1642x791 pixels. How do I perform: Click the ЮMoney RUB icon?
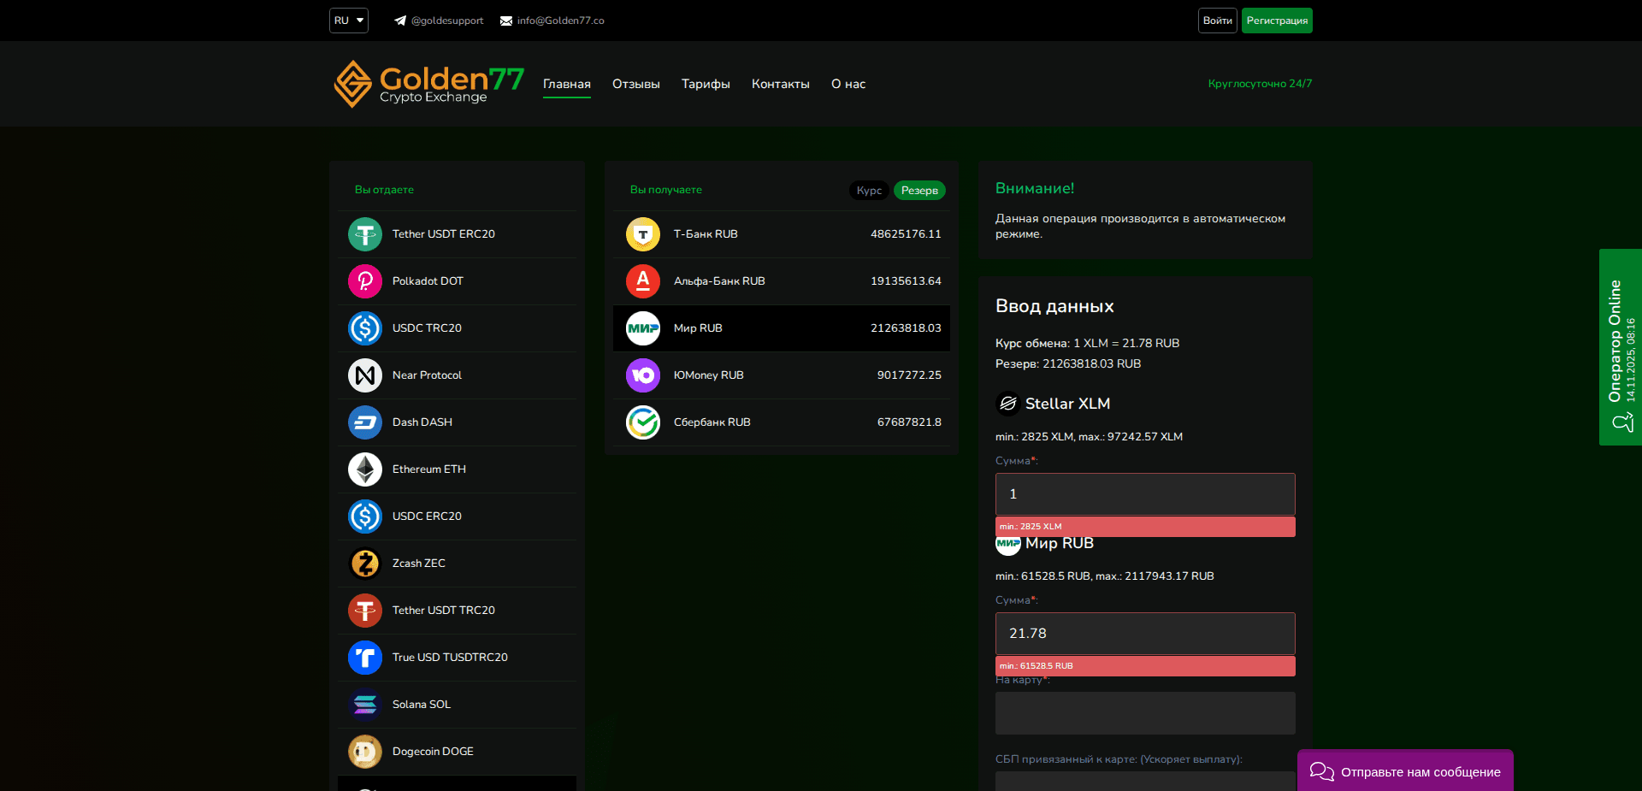coord(643,375)
